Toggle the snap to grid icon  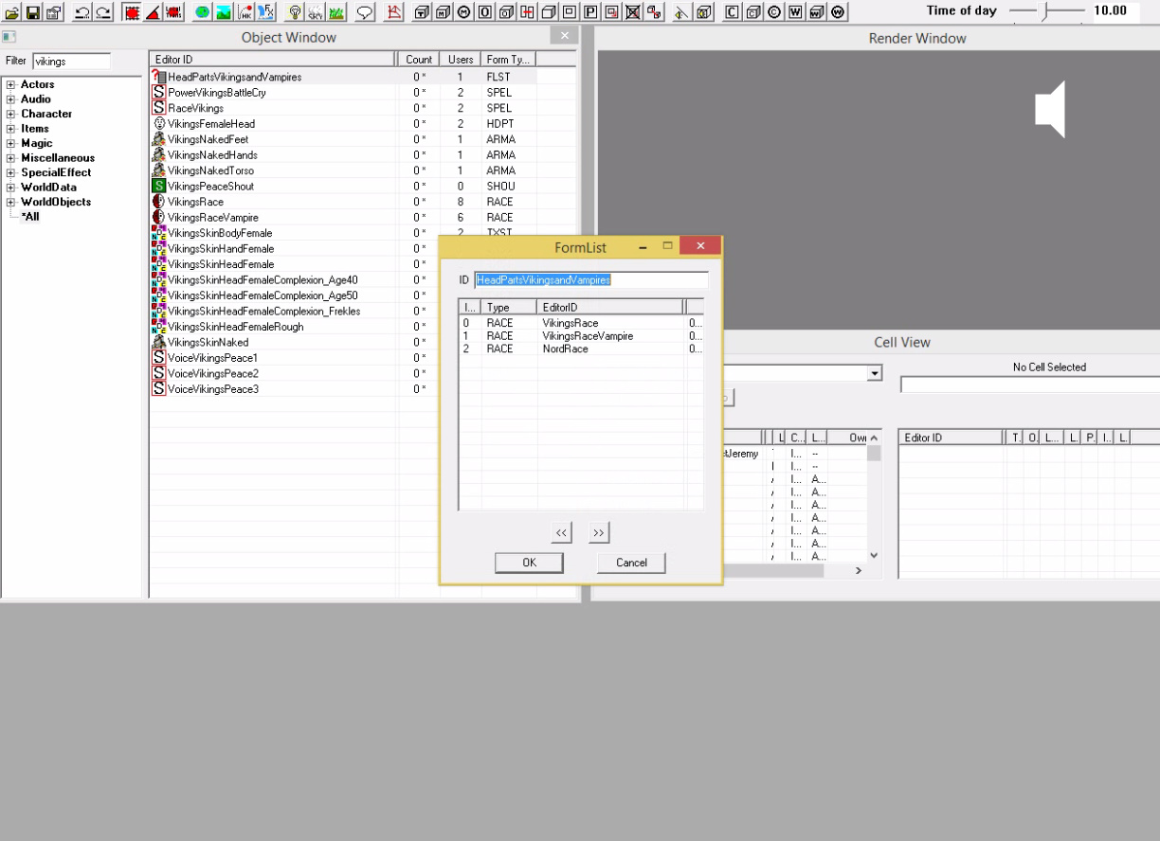132,12
